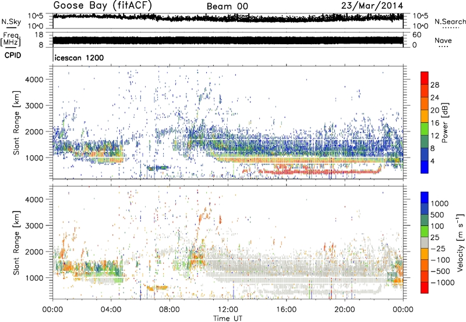The image size is (466, 322).
Task: Click the "20:00" time axis tick label
Action: 345,310
